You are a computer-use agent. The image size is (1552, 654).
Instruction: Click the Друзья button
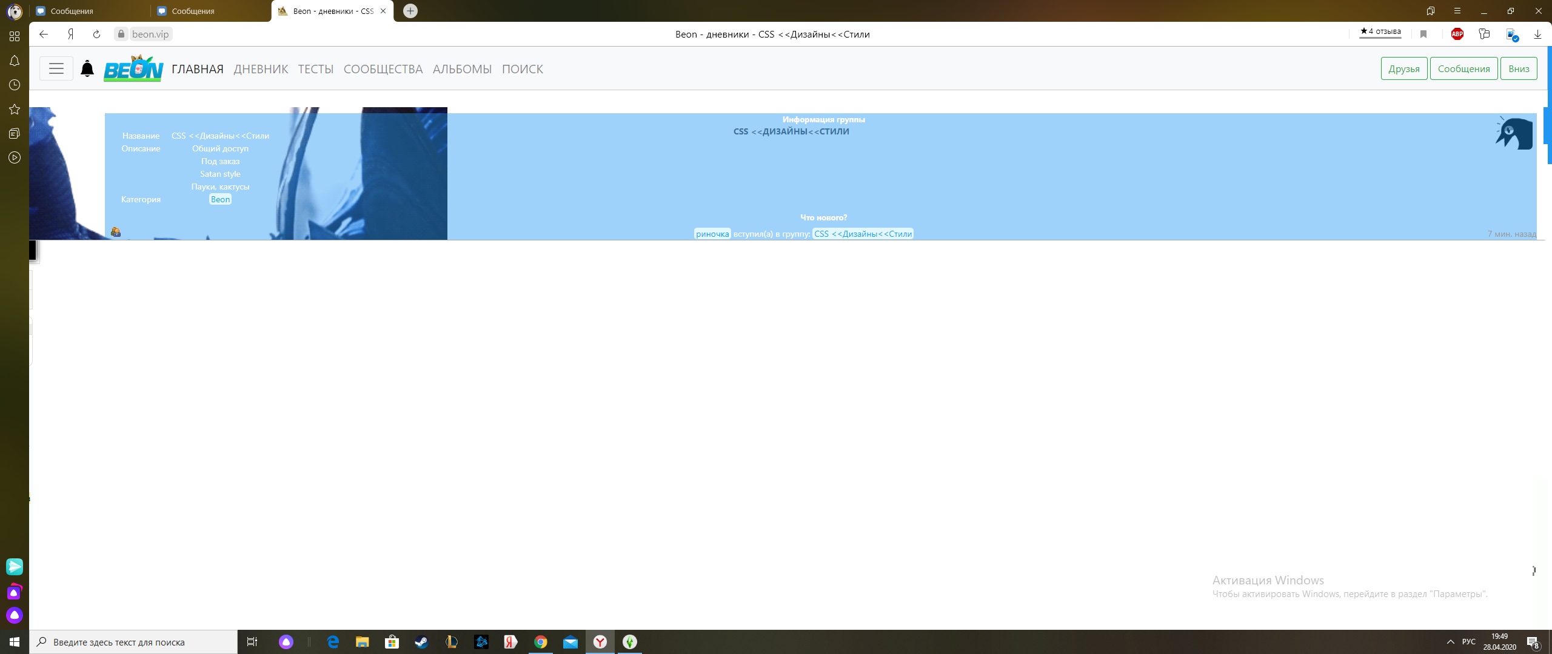(x=1404, y=68)
